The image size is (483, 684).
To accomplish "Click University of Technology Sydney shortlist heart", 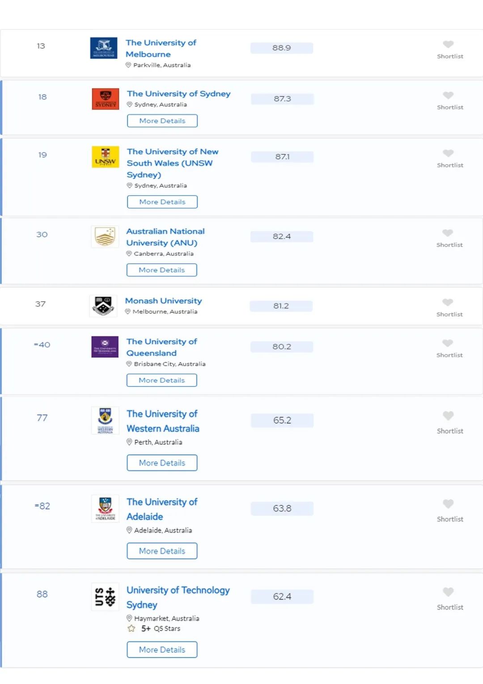I will click(x=448, y=592).
